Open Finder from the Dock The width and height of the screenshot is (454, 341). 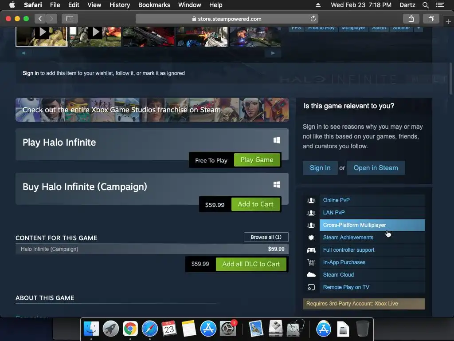pyautogui.click(x=91, y=329)
